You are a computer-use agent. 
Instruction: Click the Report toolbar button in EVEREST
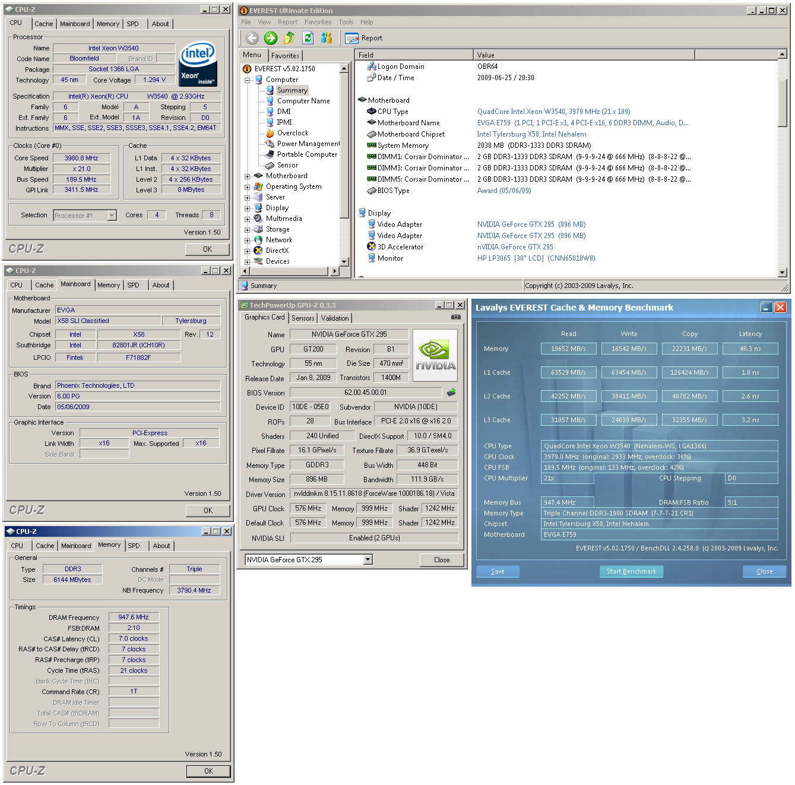[364, 38]
